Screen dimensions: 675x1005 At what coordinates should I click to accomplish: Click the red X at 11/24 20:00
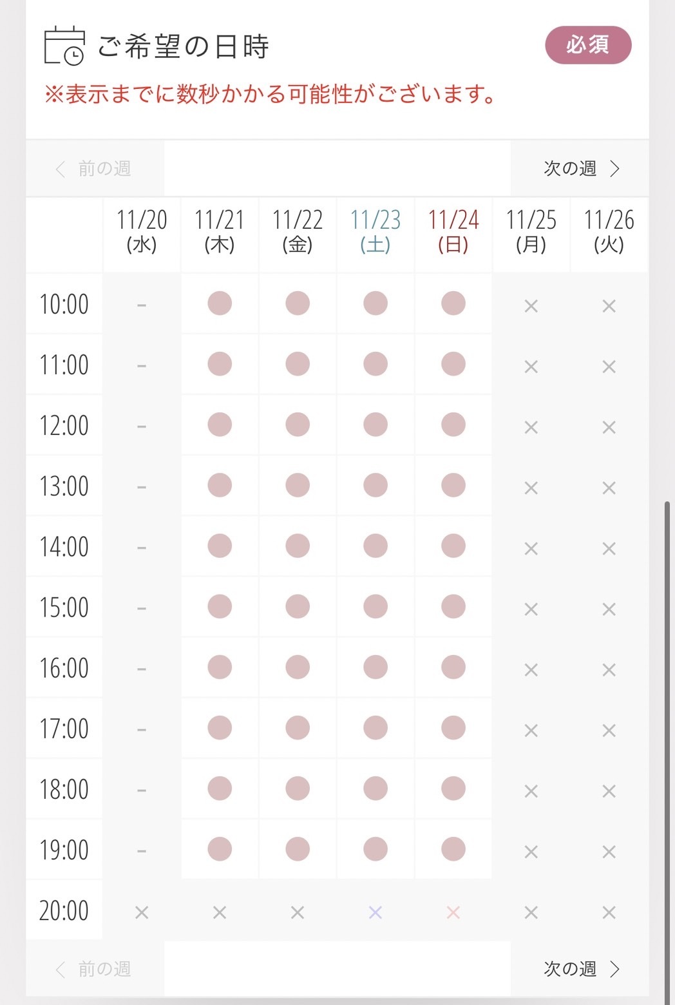tap(453, 912)
